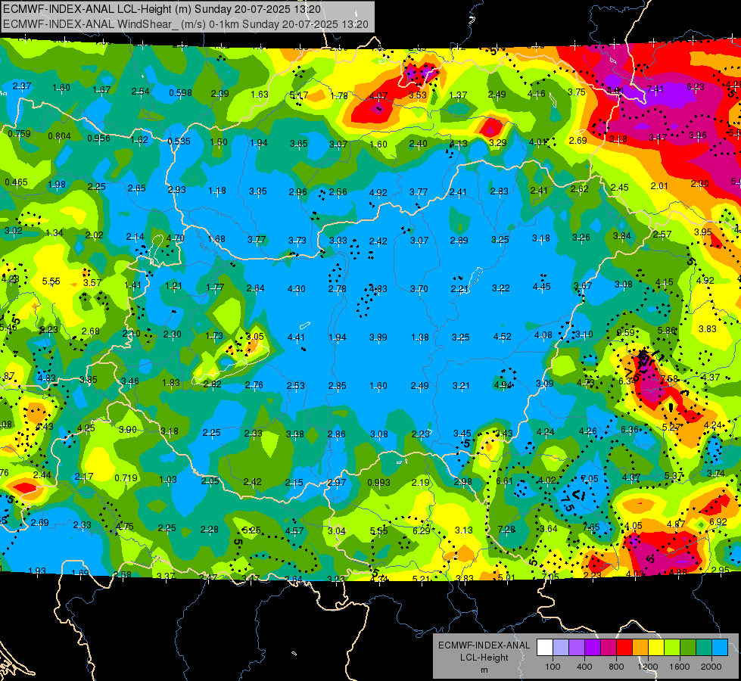741x681 pixels.
Task: Click wind shear value 0.535
Action: pyautogui.click(x=179, y=141)
